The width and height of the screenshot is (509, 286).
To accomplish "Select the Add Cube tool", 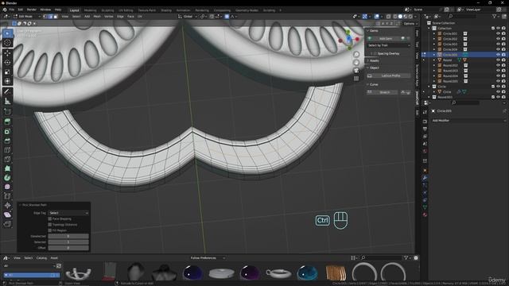I will 7,111.
